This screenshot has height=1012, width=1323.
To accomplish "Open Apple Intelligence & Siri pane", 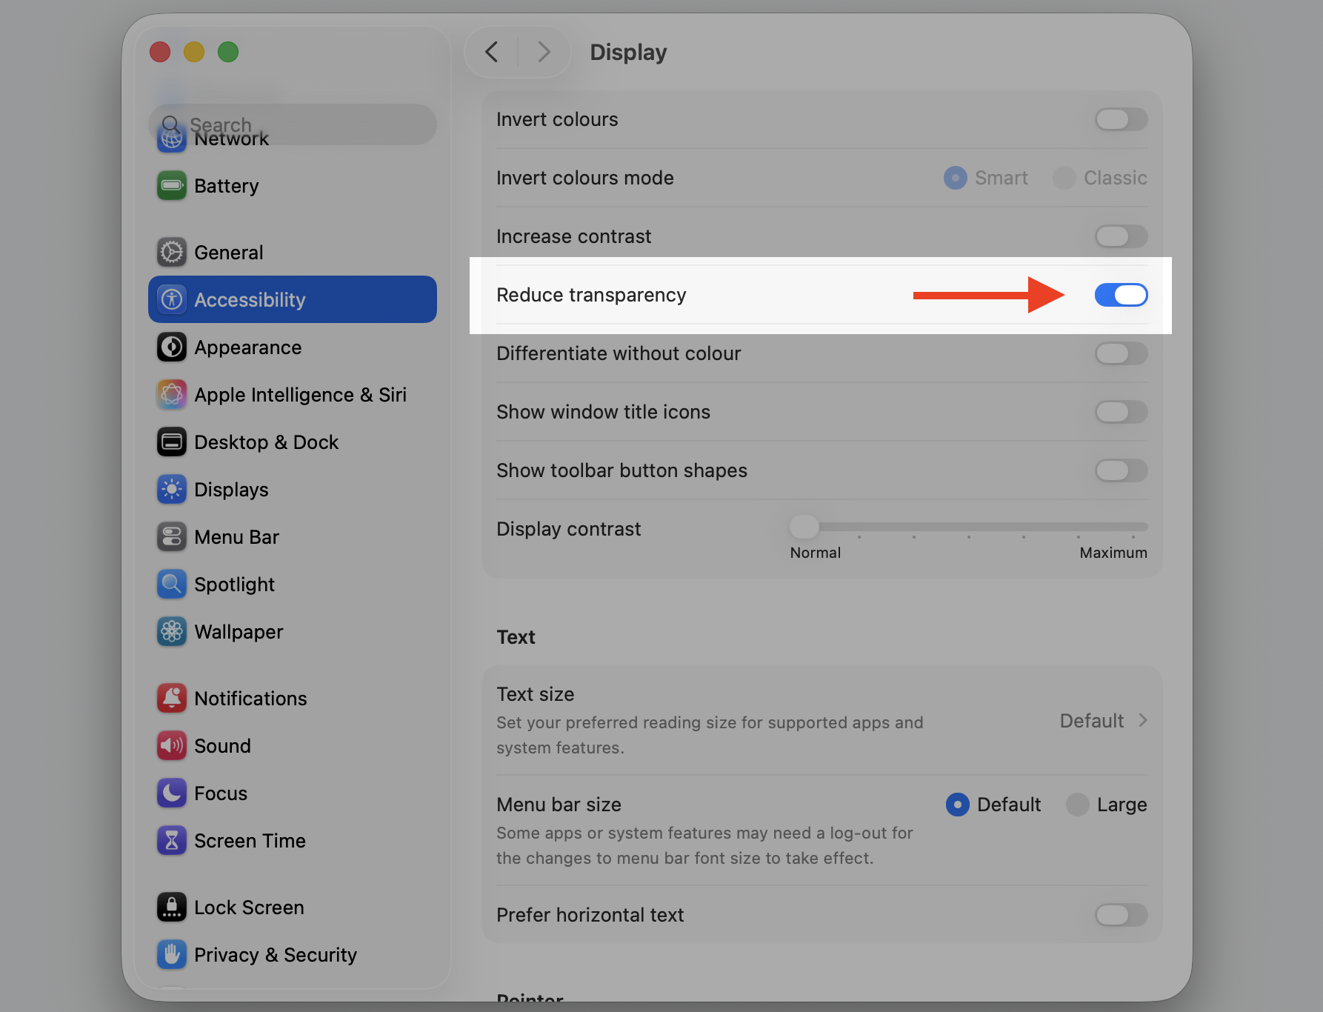I will pos(293,394).
